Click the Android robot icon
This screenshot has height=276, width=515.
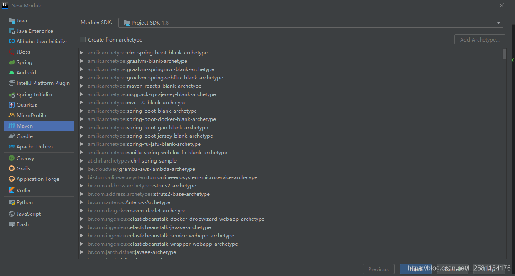12,72
